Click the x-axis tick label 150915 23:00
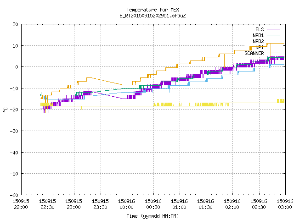Screen dimensions: 294x220 (73, 204)
